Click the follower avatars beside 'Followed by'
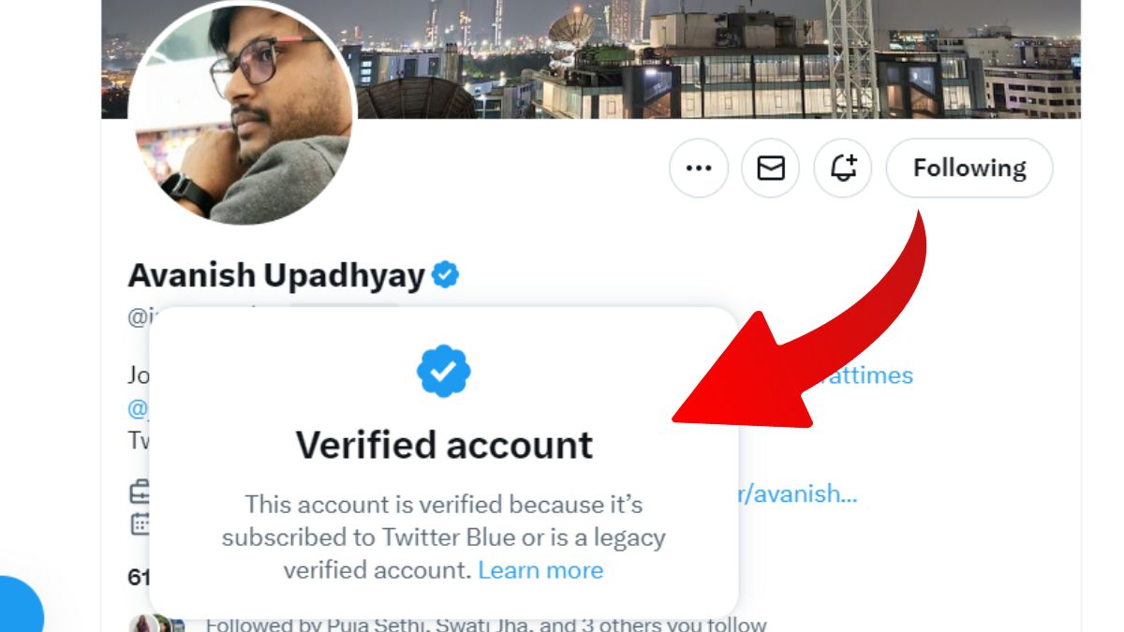1124x632 pixels. (152, 625)
